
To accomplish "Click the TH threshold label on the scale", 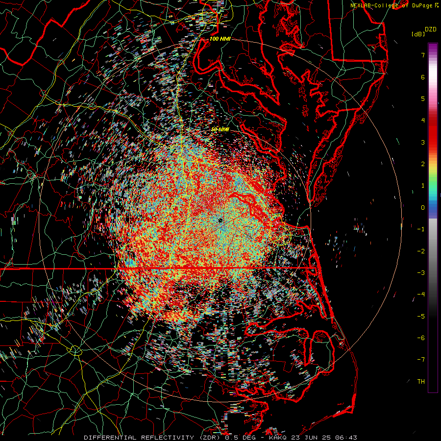I will [x=421, y=382].
